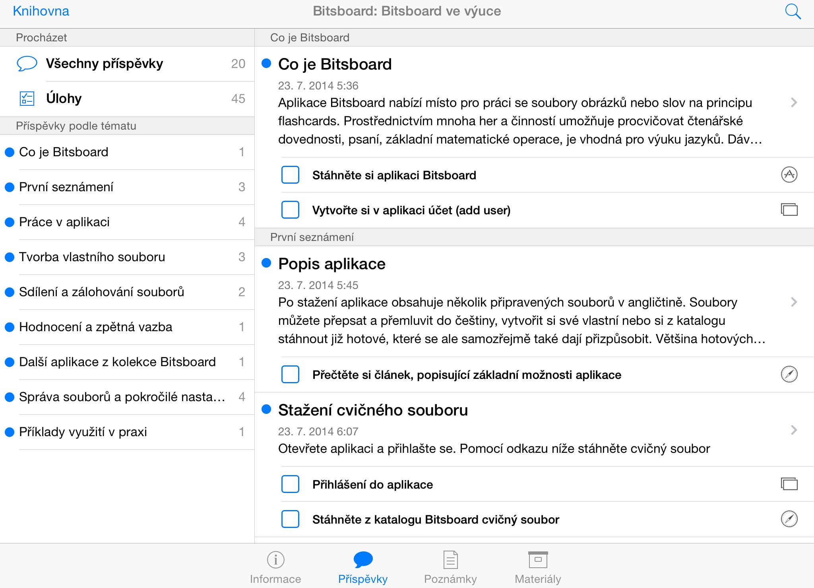The image size is (814, 588).
Task: Click the Informace info circle icon
Action: point(275,560)
